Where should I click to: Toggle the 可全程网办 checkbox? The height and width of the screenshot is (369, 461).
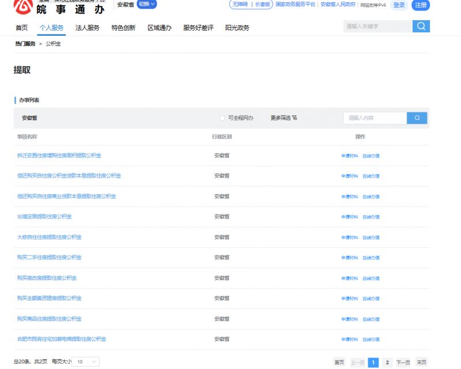coord(222,118)
